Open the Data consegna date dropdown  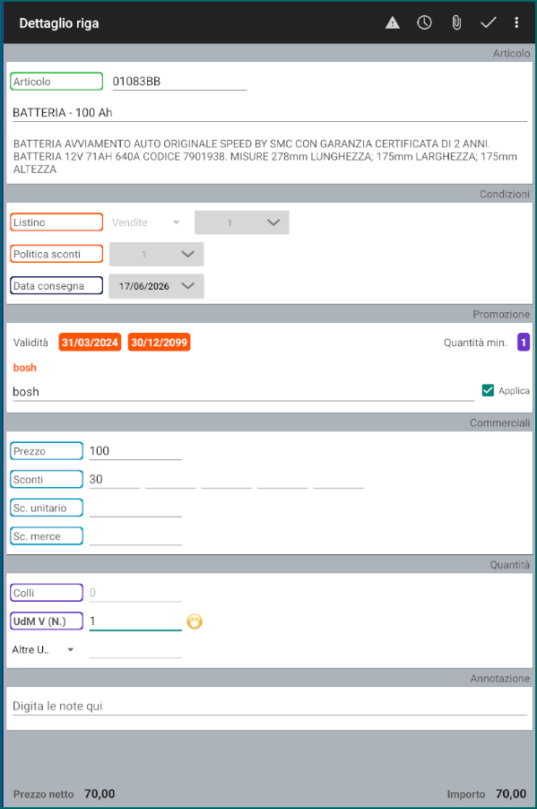[x=156, y=286]
